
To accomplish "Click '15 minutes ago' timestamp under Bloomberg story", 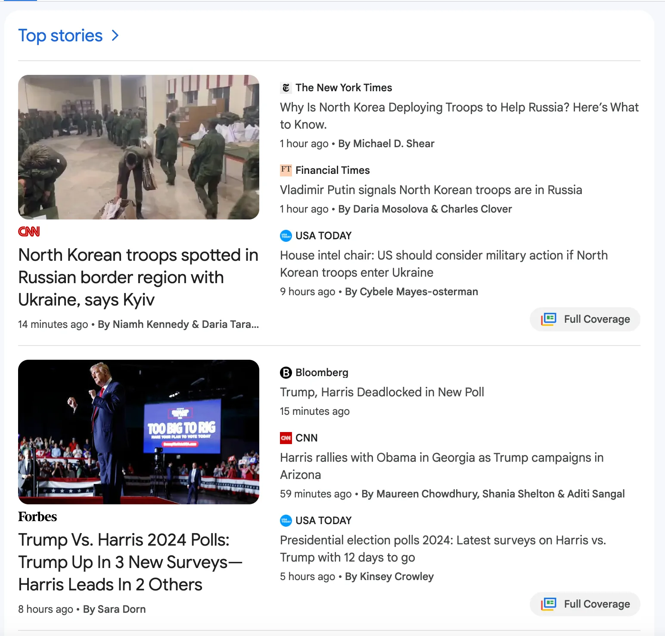I will point(315,411).
